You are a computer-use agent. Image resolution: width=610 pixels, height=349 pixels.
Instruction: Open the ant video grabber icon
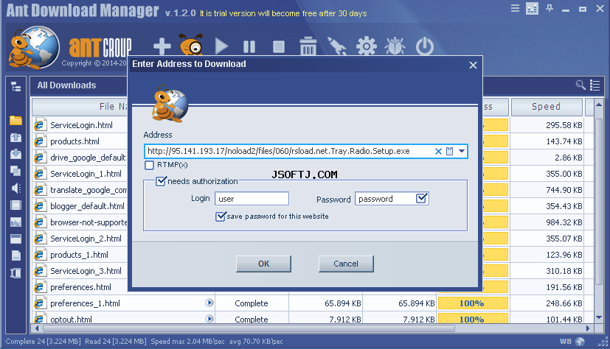(191, 45)
